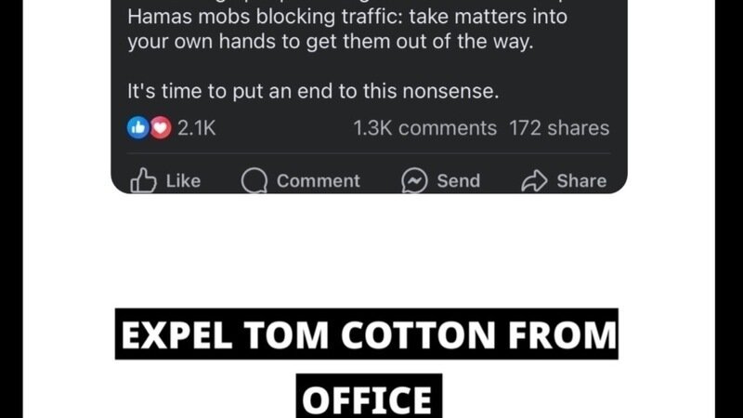Click "It's time to put an end" sentence

313,92
